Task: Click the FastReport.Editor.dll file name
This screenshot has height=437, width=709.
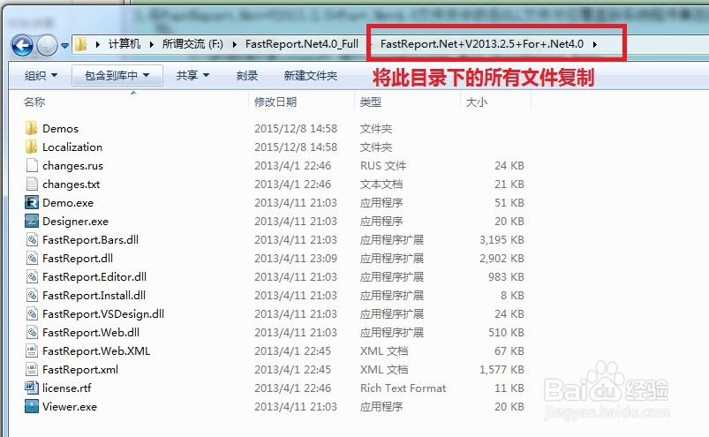Action: 94,277
